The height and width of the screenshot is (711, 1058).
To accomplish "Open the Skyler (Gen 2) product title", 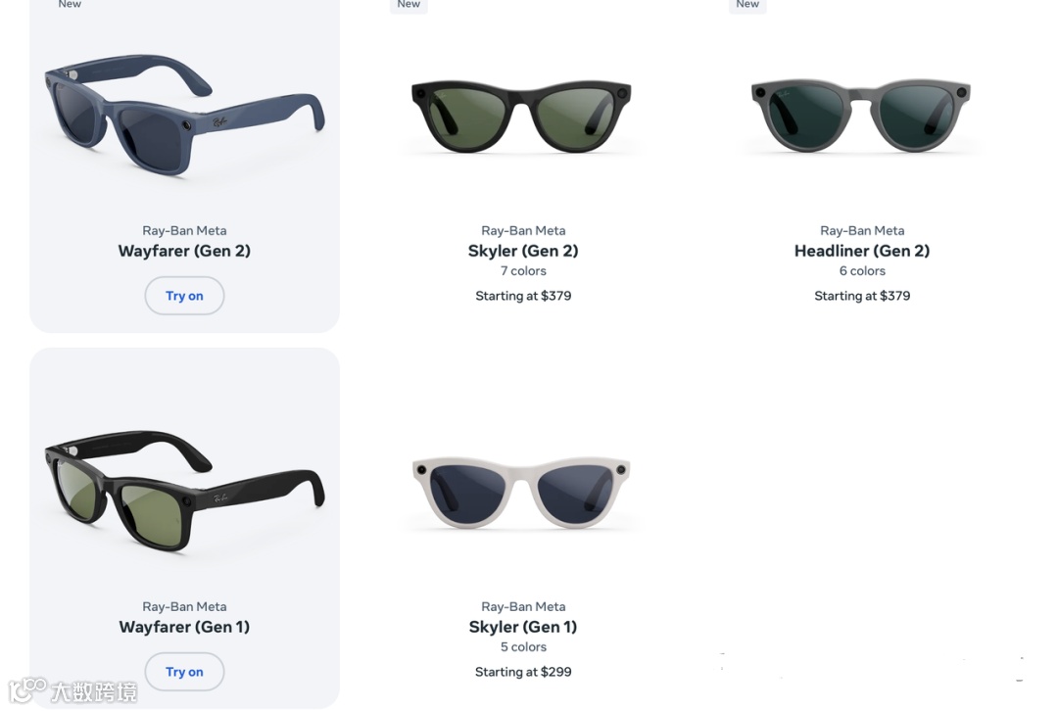I will tap(523, 251).
